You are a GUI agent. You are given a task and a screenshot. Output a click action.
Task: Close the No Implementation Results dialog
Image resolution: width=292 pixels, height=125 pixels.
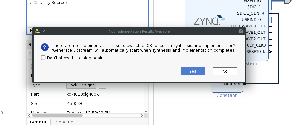(241, 31)
